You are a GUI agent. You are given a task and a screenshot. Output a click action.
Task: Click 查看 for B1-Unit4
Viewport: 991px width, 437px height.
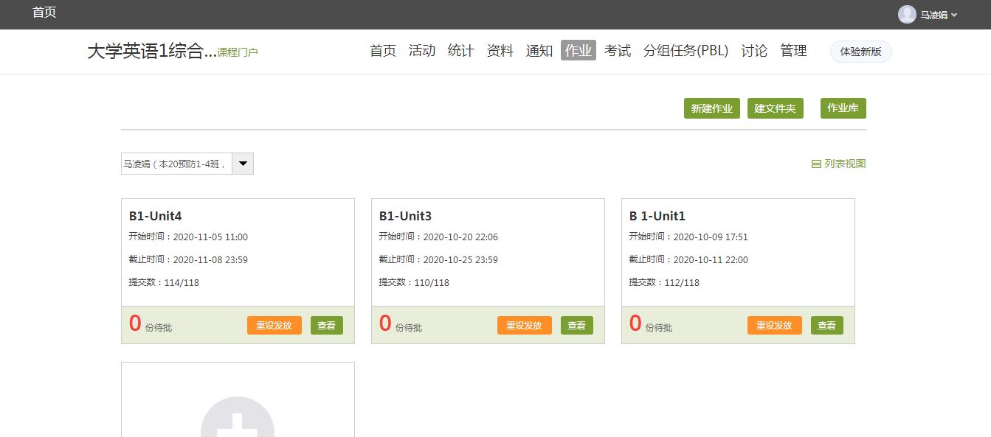coord(327,326)
